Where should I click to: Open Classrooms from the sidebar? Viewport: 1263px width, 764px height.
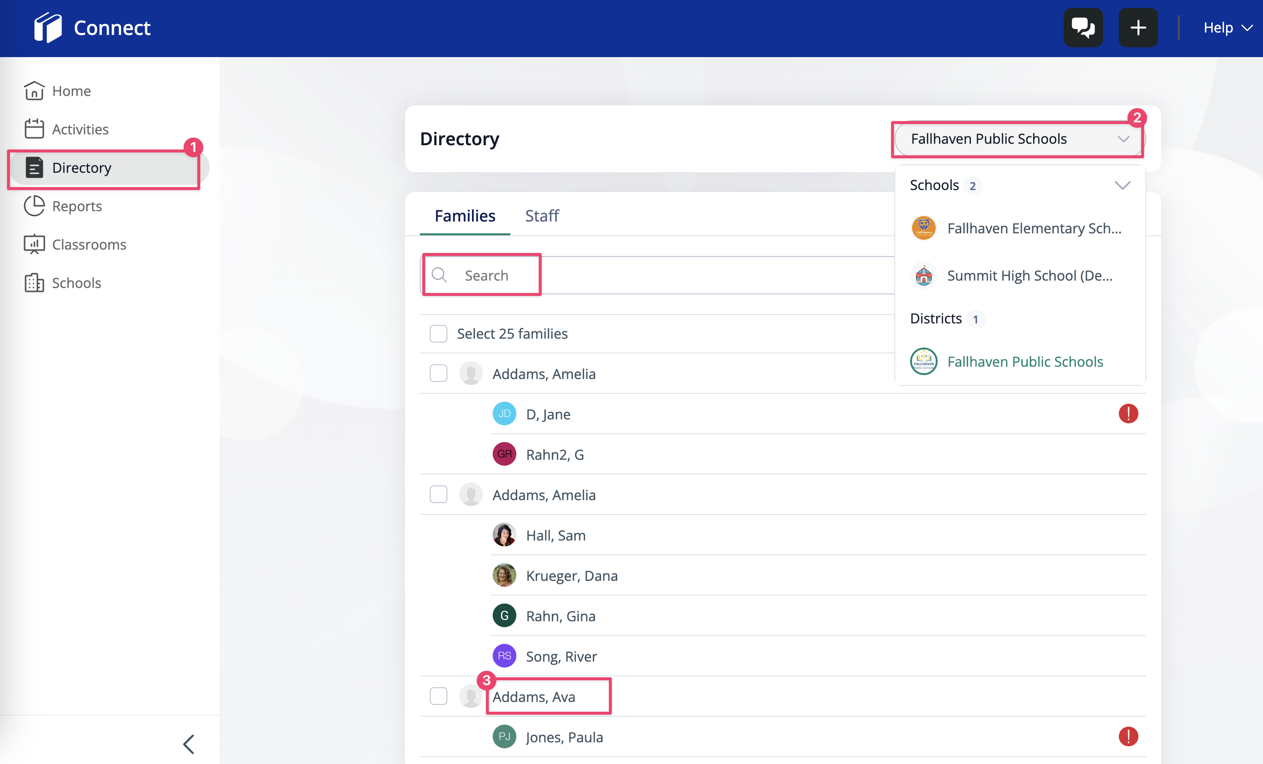click(x=89, y=245)
